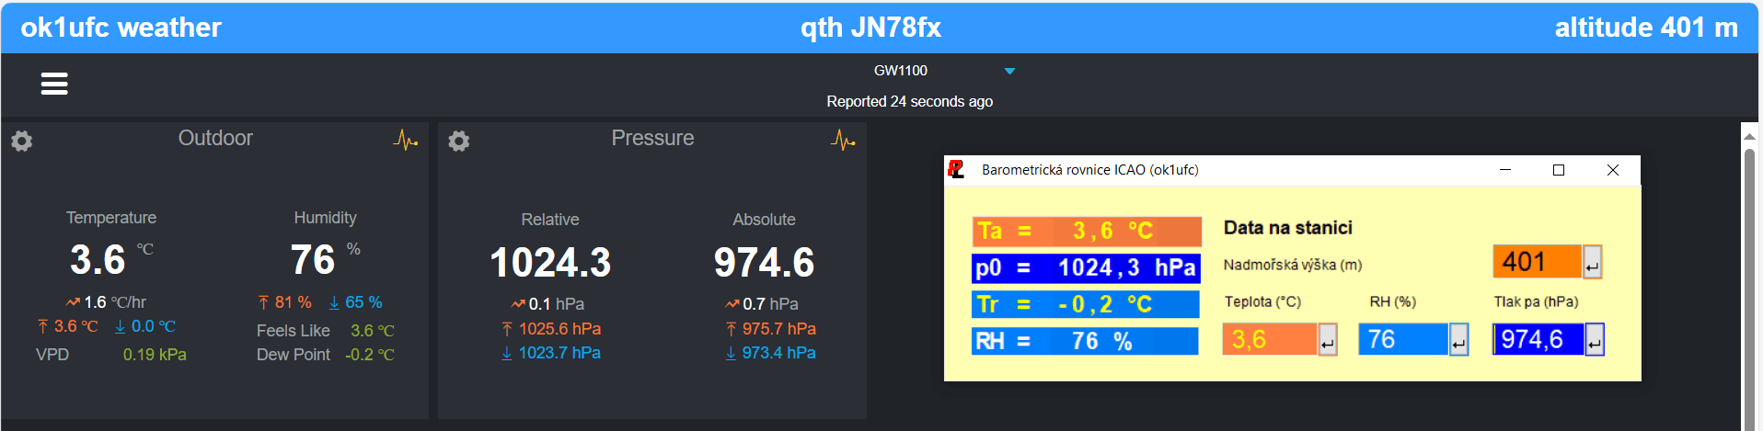Click the Barometrická rovnice window app icon

pos(957,170)
